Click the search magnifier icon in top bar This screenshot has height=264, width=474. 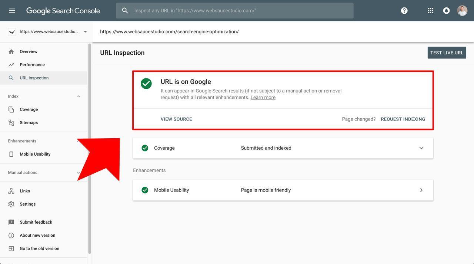[x=125, y=11]
